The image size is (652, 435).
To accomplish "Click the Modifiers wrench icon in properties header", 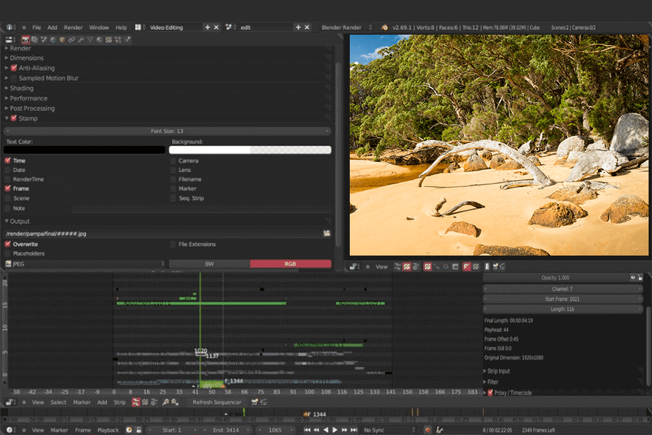I will 81,39.
